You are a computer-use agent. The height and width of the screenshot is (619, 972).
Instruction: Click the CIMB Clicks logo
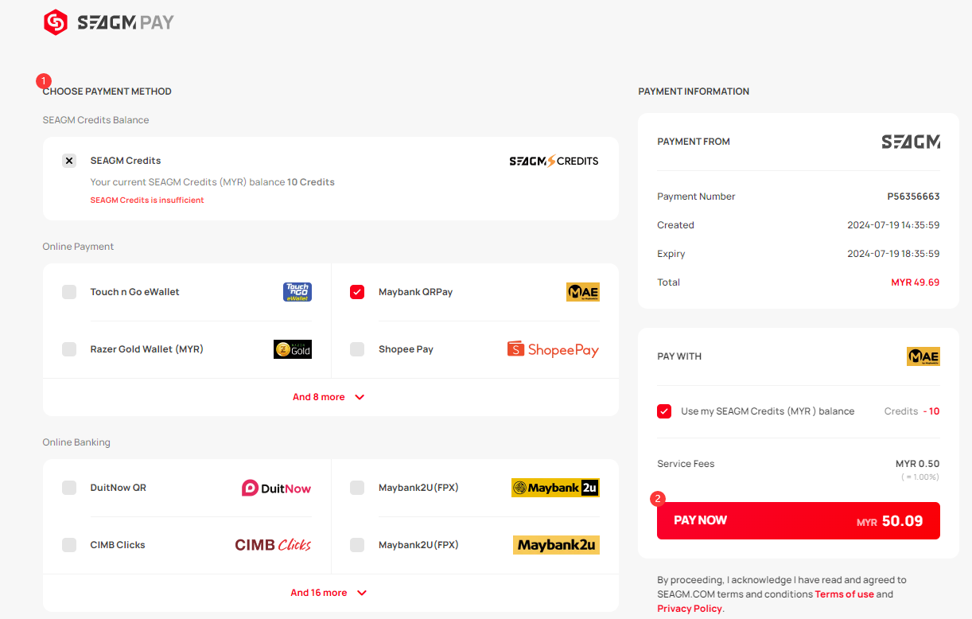(x=273, y=545)
